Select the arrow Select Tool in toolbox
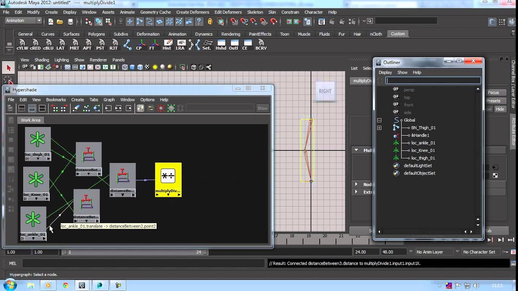 coord(8,67)
